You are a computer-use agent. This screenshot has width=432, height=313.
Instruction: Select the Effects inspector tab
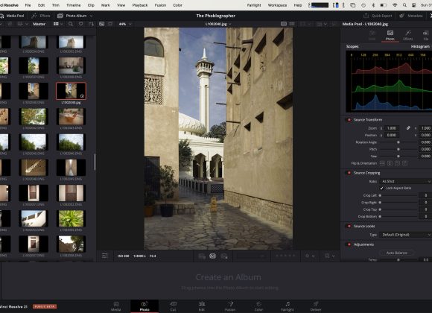(407, 35)
